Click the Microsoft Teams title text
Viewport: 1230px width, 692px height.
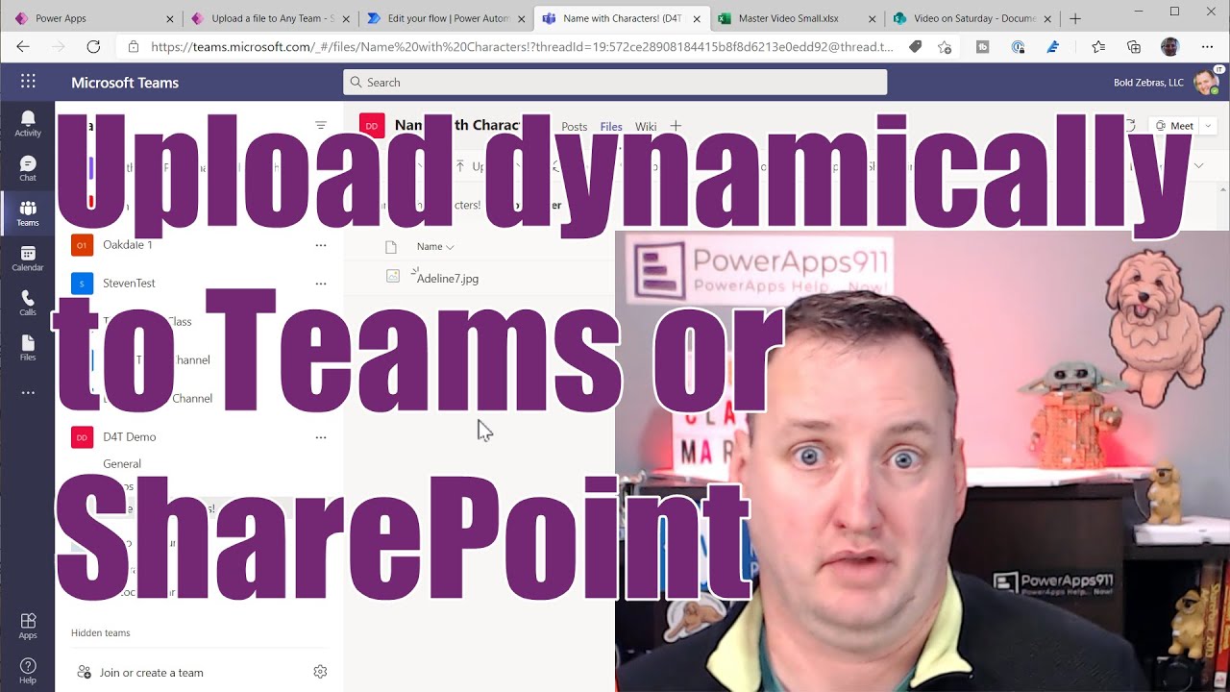click(x=125, y=83)
